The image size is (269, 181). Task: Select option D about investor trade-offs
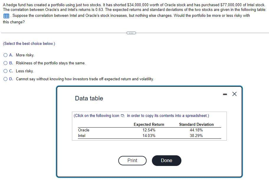coord(5,79)
